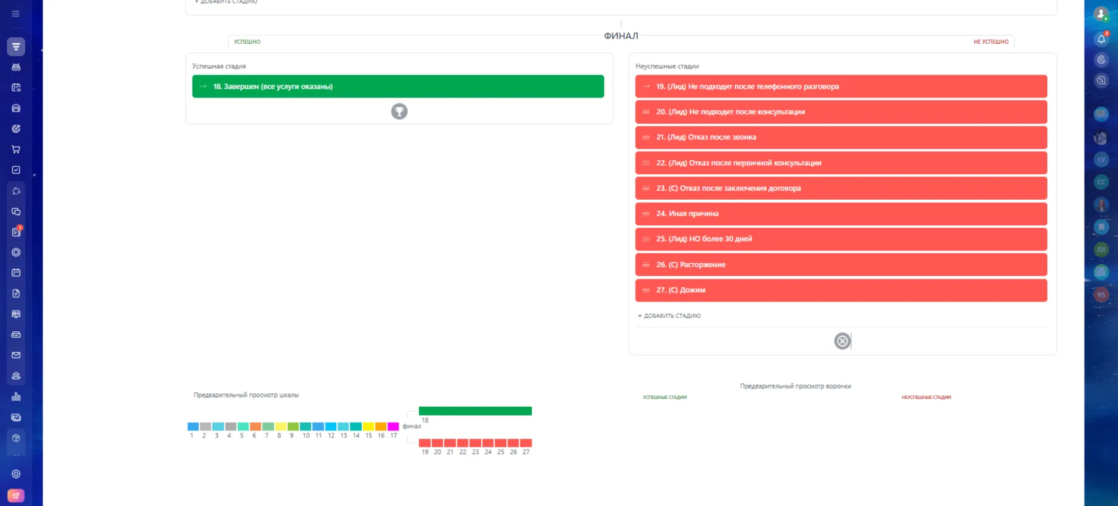Open settings via the sidebar gear icon
1118x506 pixels.
(16, 474)
